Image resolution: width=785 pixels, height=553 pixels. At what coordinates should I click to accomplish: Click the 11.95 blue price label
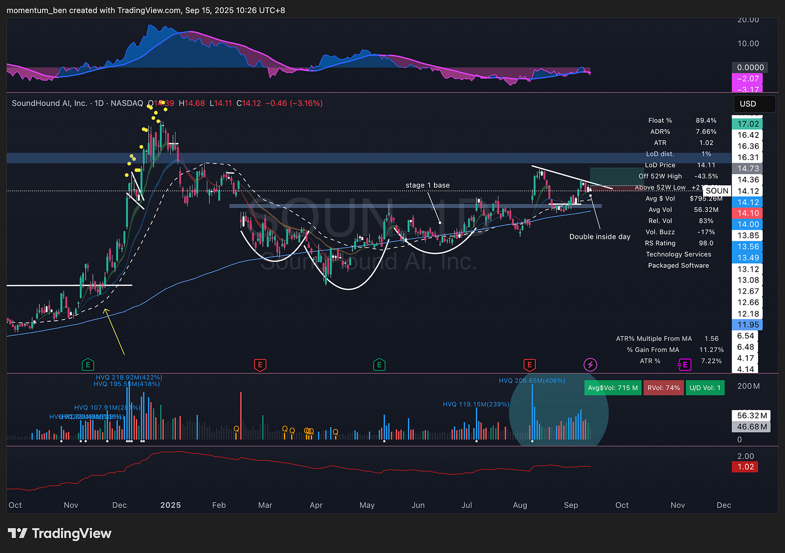(747, 324)
